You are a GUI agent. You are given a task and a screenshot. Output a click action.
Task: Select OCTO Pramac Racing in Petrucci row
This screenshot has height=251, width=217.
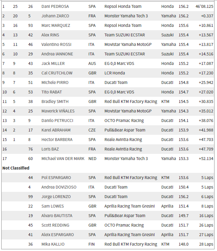point(124,120)
